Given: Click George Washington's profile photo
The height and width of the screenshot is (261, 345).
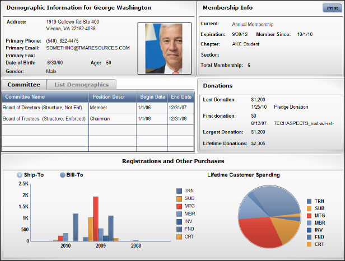Looking at the screenshot, I should click(x=164, y=48).
